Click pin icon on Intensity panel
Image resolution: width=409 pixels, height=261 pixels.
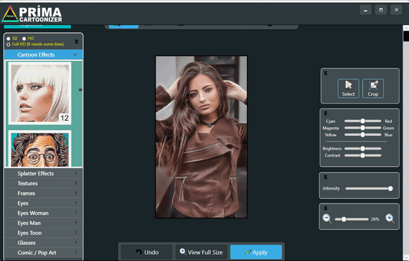pos(325,177)
